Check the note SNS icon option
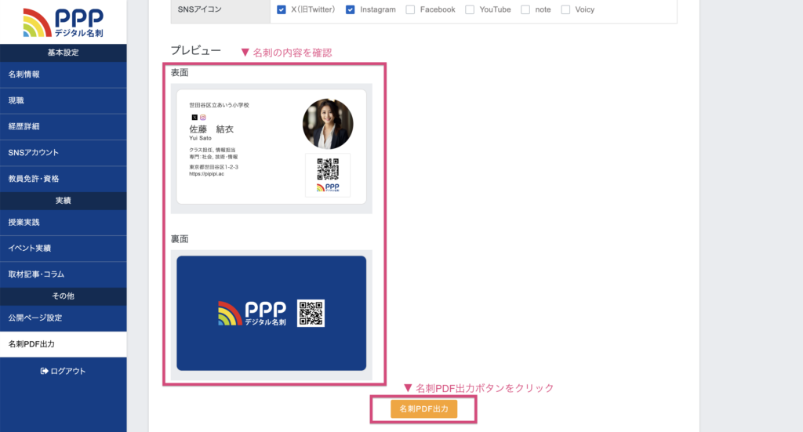 [525, 9]
